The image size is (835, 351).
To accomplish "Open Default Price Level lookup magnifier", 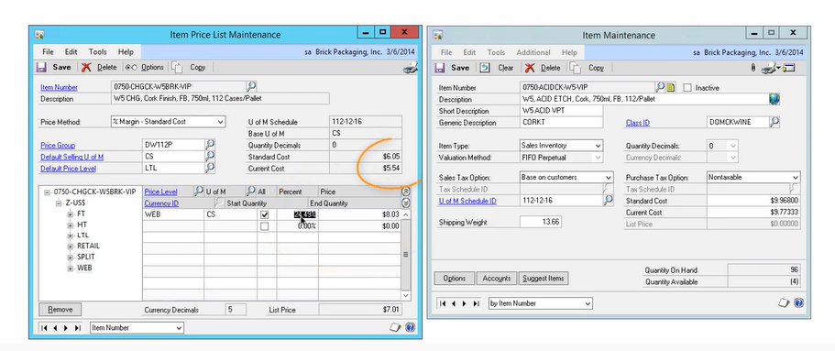I will click(x=210, y=168).
